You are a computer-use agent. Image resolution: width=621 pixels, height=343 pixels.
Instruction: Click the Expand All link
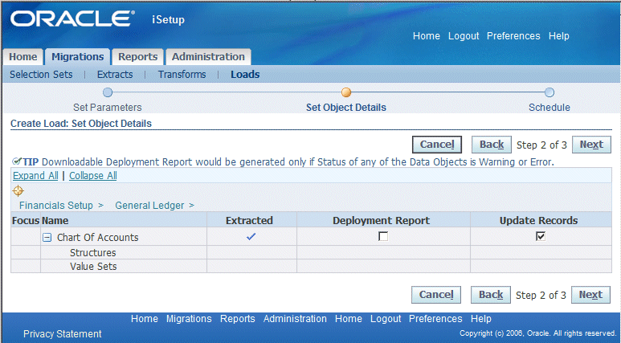(x=35, y=176)
